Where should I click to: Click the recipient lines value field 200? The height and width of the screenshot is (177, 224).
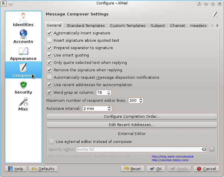click(x=133, y=100)
